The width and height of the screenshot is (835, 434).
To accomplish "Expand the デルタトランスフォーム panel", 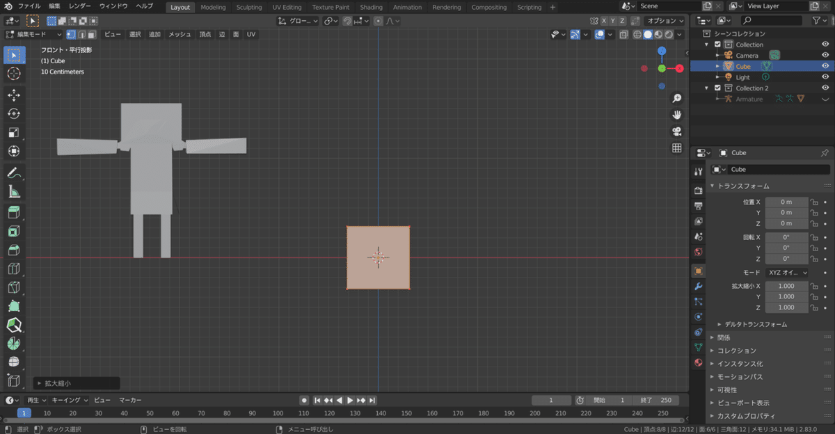I will pos(755,324).
